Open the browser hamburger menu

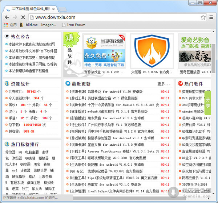click(211, 17)
